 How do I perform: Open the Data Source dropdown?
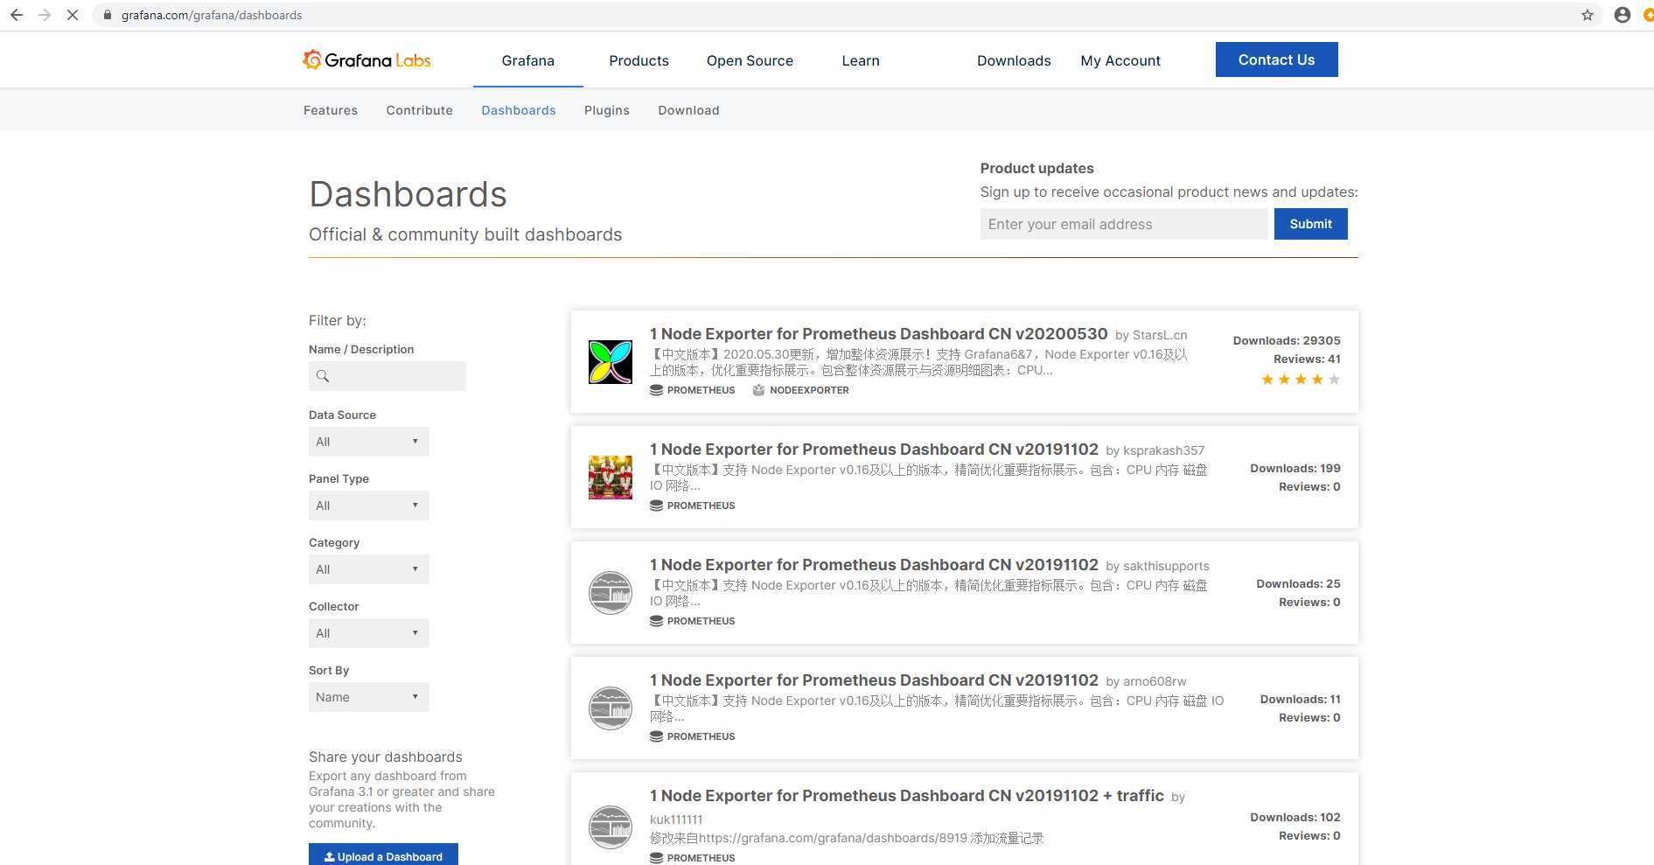coord(368,442)
